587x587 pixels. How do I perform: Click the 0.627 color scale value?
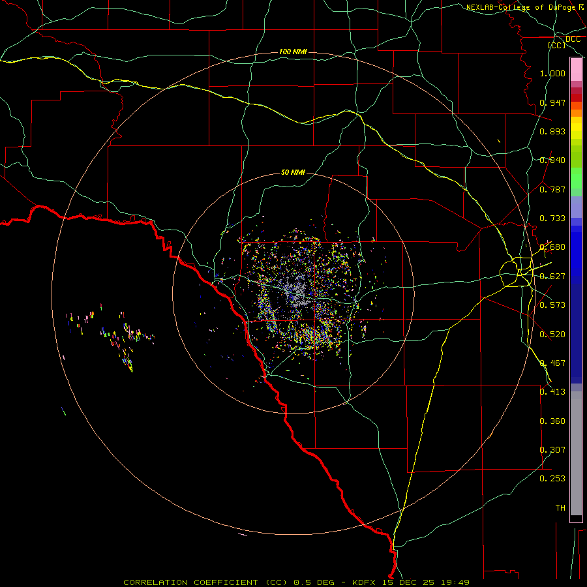pyautogui.click(x=552, y=277)
